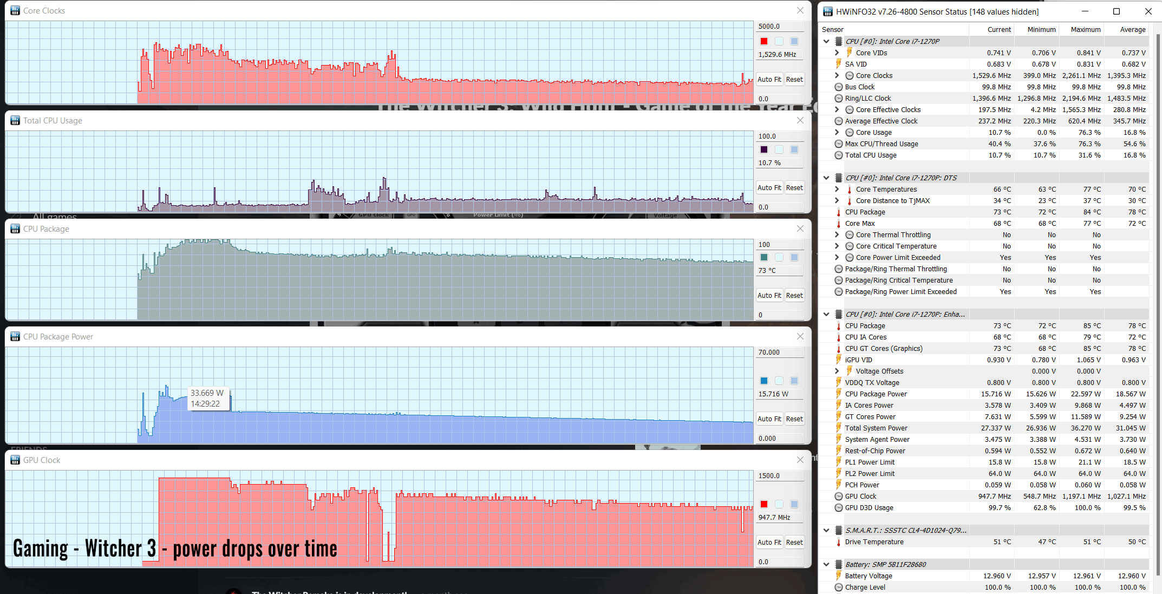The image size is (1162, 594).
Task: Click the Total CPU Usage sensor row icon
Action: click(839, 155)
